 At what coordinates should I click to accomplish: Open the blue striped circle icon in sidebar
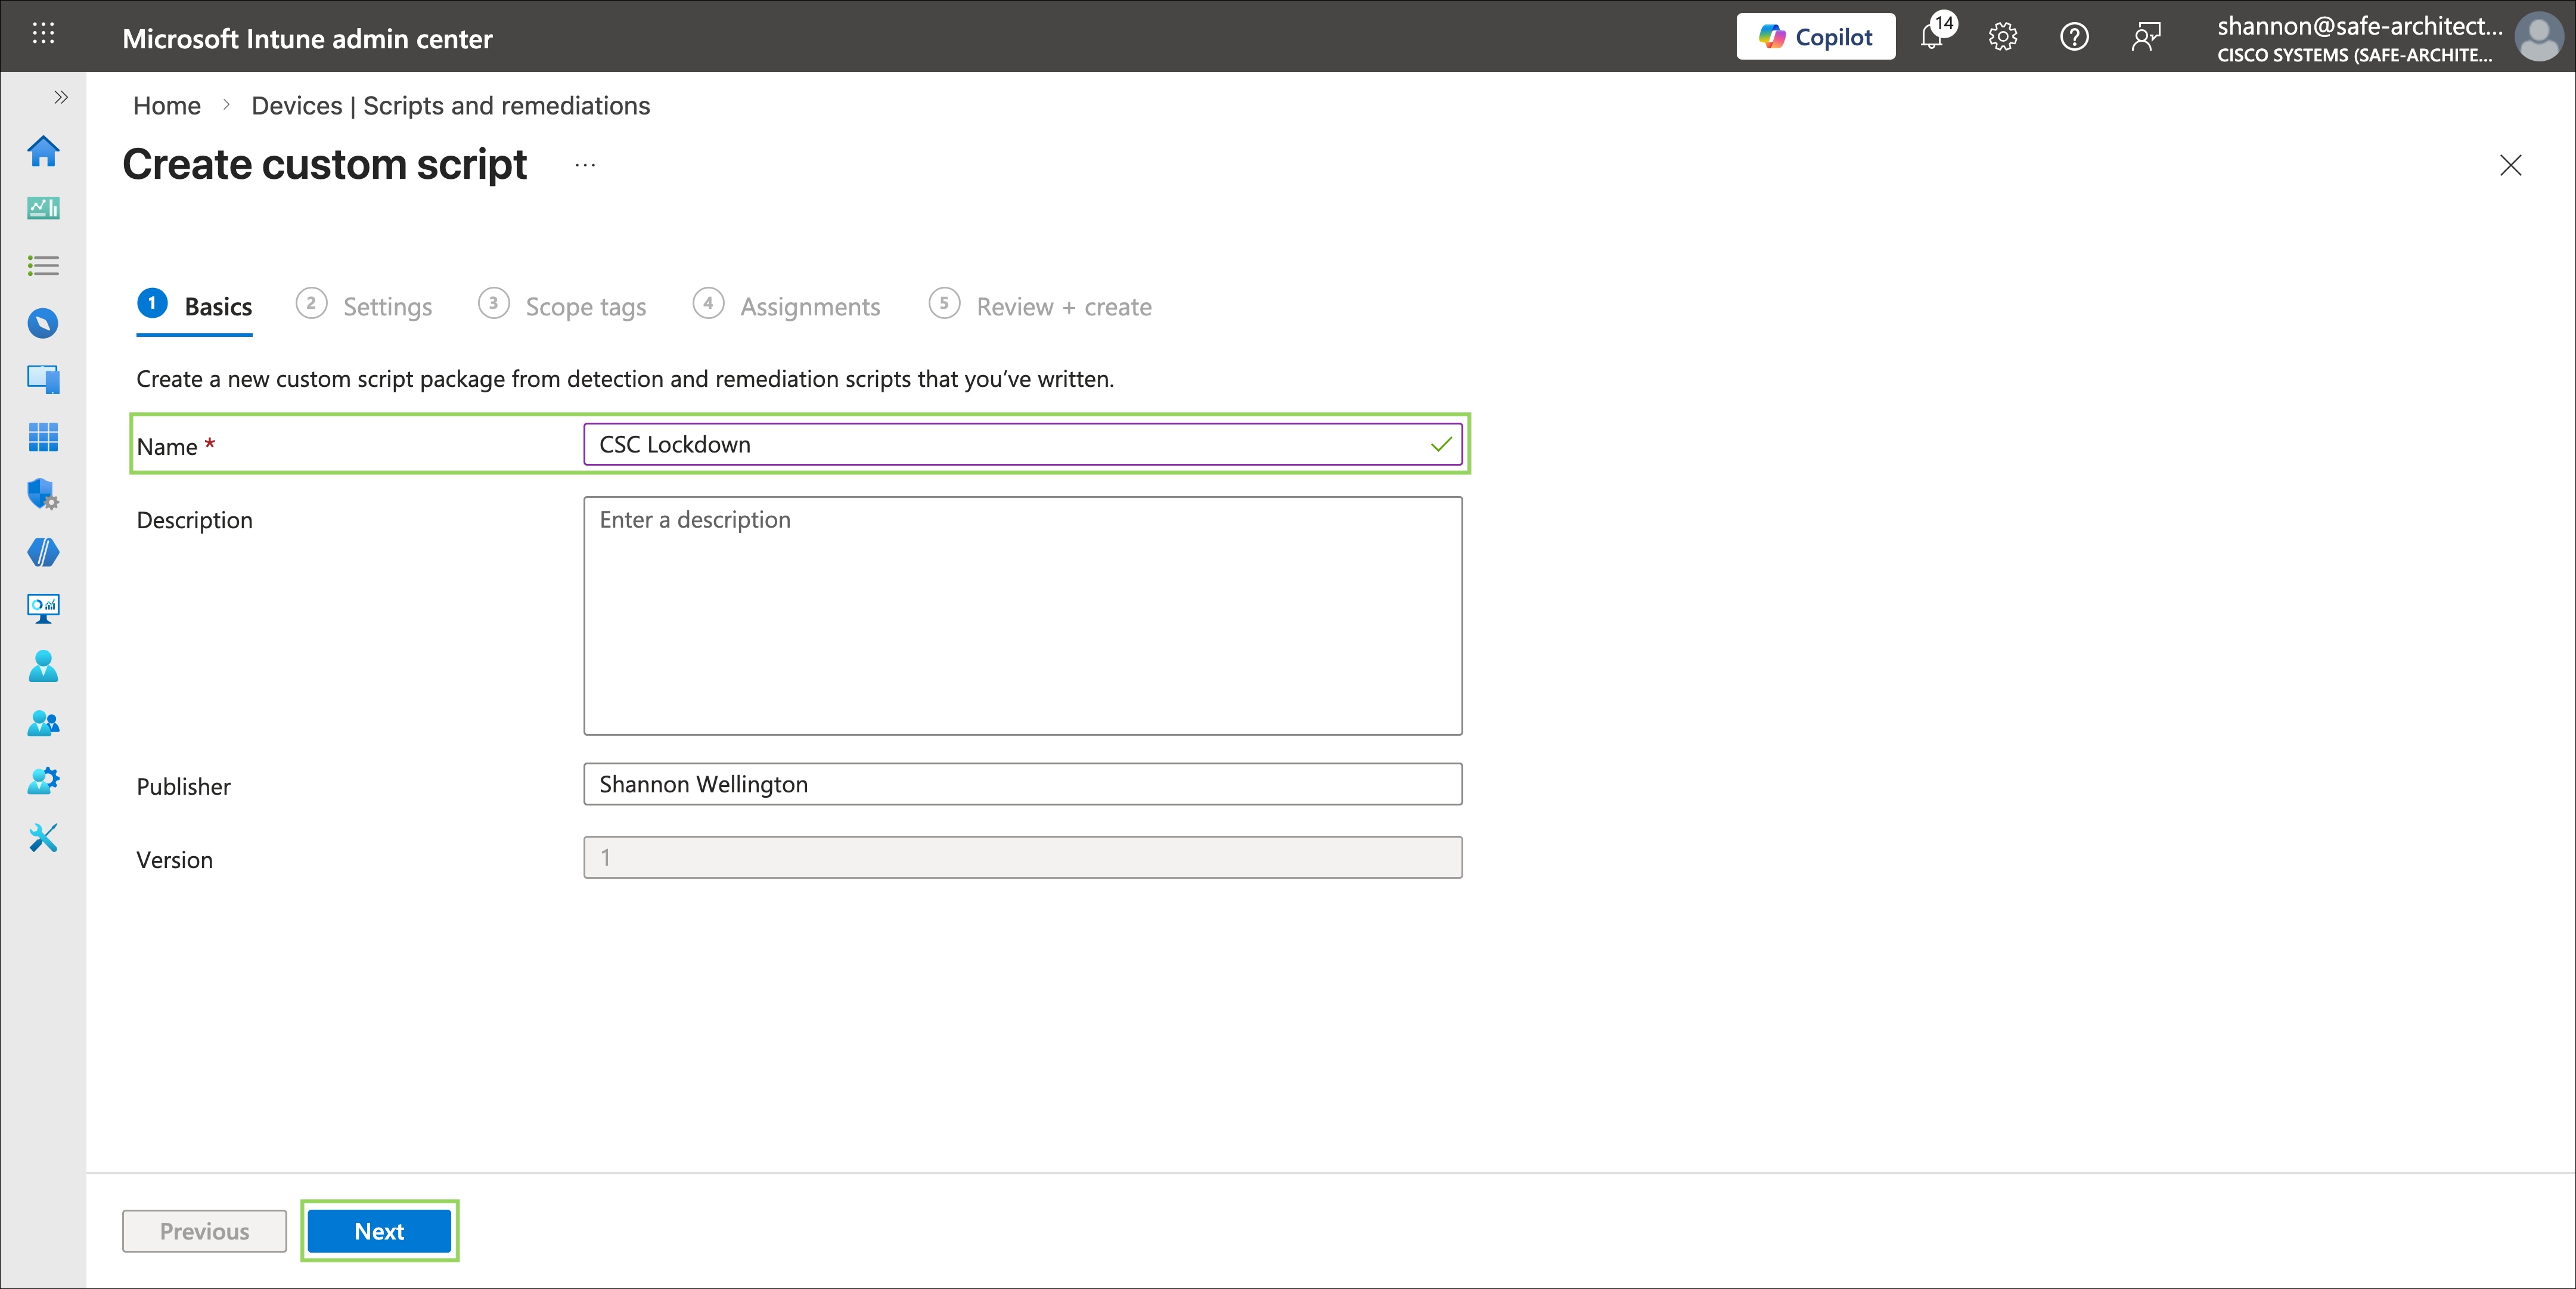click(x=43, y=552)
